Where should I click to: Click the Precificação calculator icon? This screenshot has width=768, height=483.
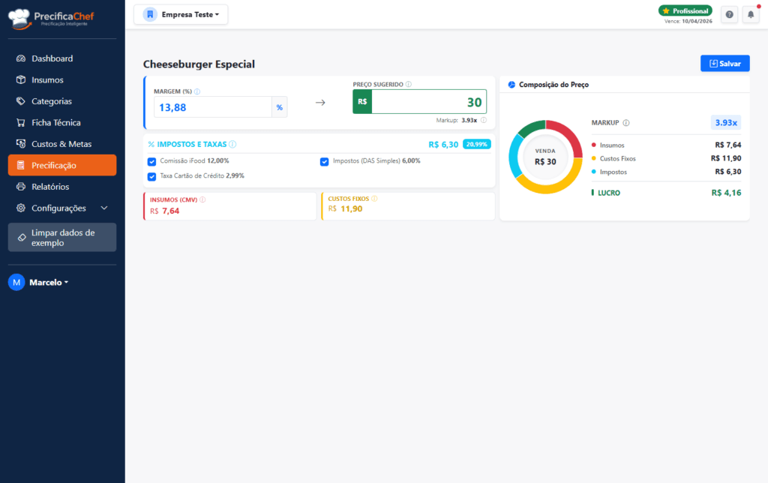tap(20, 166)
